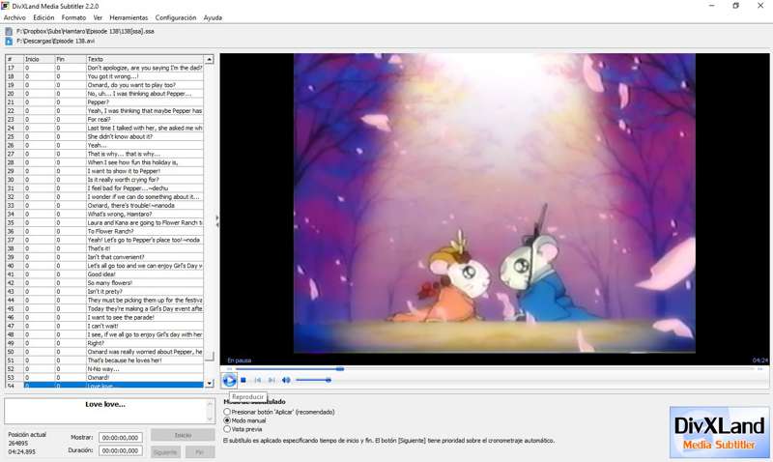Click the Inicio button
This screenshot has width=773, height=462.
pyautogui.click(x=183, y=435)
